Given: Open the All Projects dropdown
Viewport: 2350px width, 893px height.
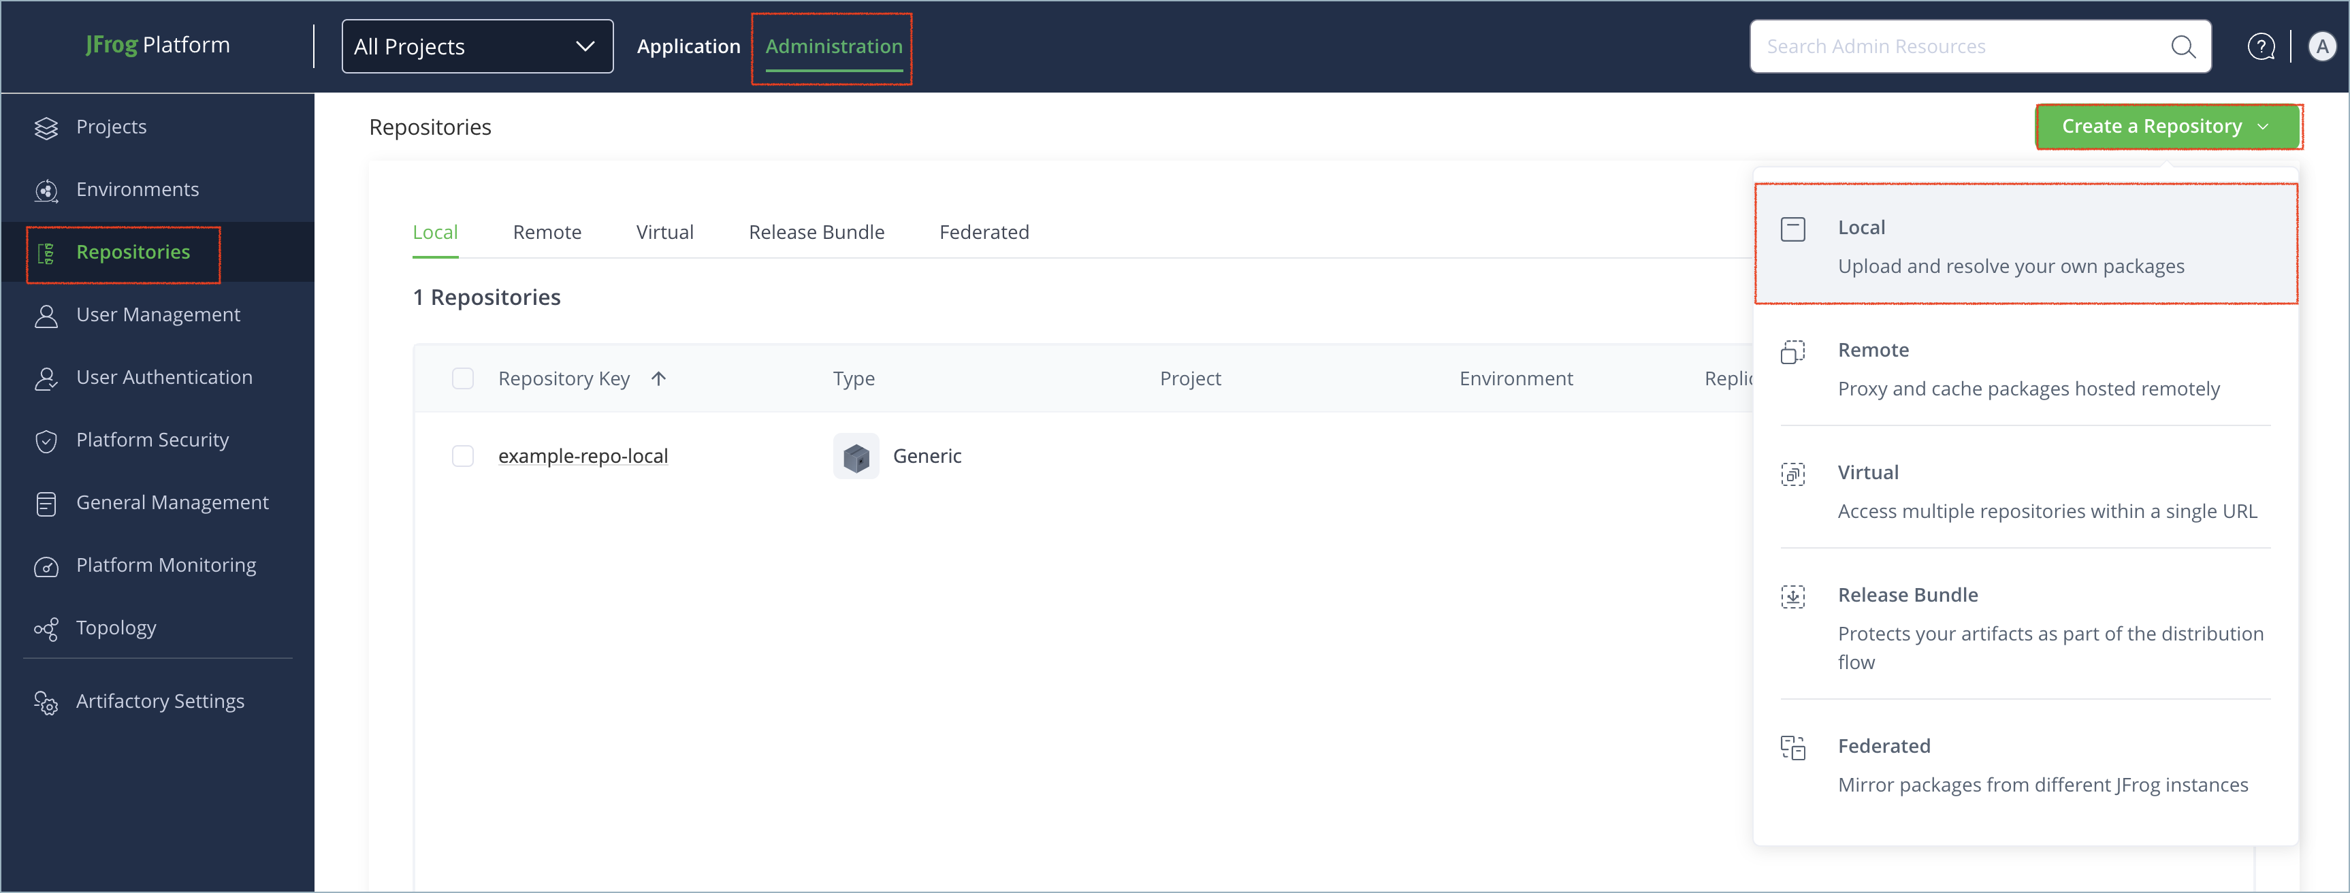Looking at the screenshot, I should (x=477, y=46).
